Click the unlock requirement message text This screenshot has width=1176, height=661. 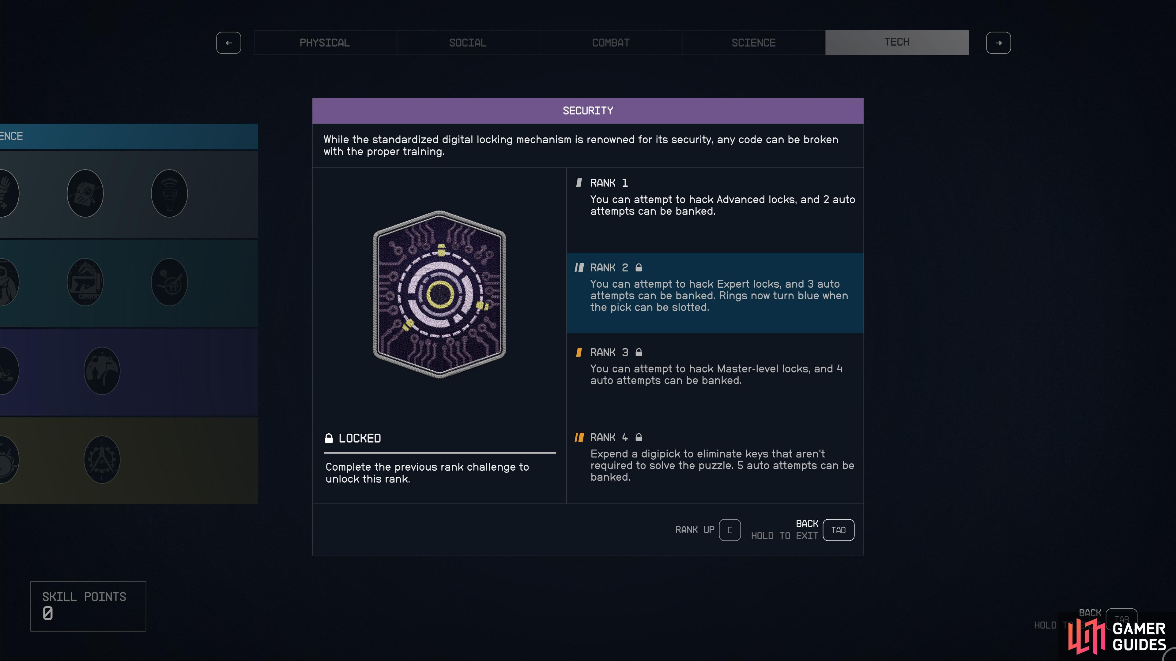427,472
